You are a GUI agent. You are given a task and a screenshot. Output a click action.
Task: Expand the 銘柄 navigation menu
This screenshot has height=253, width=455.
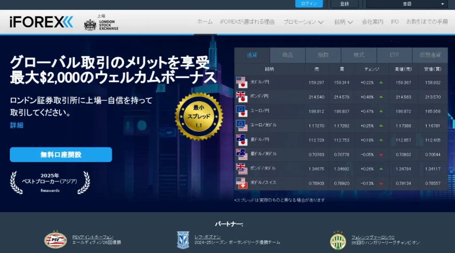(343, 22)
